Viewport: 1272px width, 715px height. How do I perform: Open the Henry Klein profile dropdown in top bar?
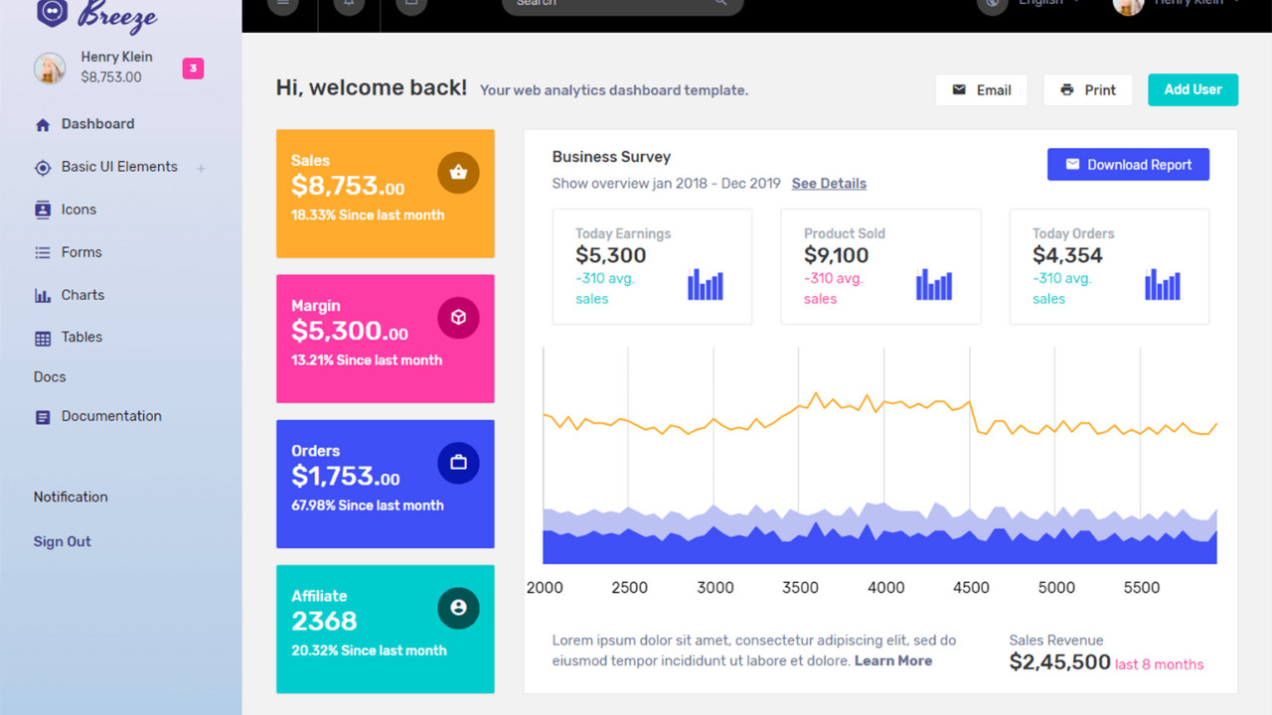point(1177,4)
